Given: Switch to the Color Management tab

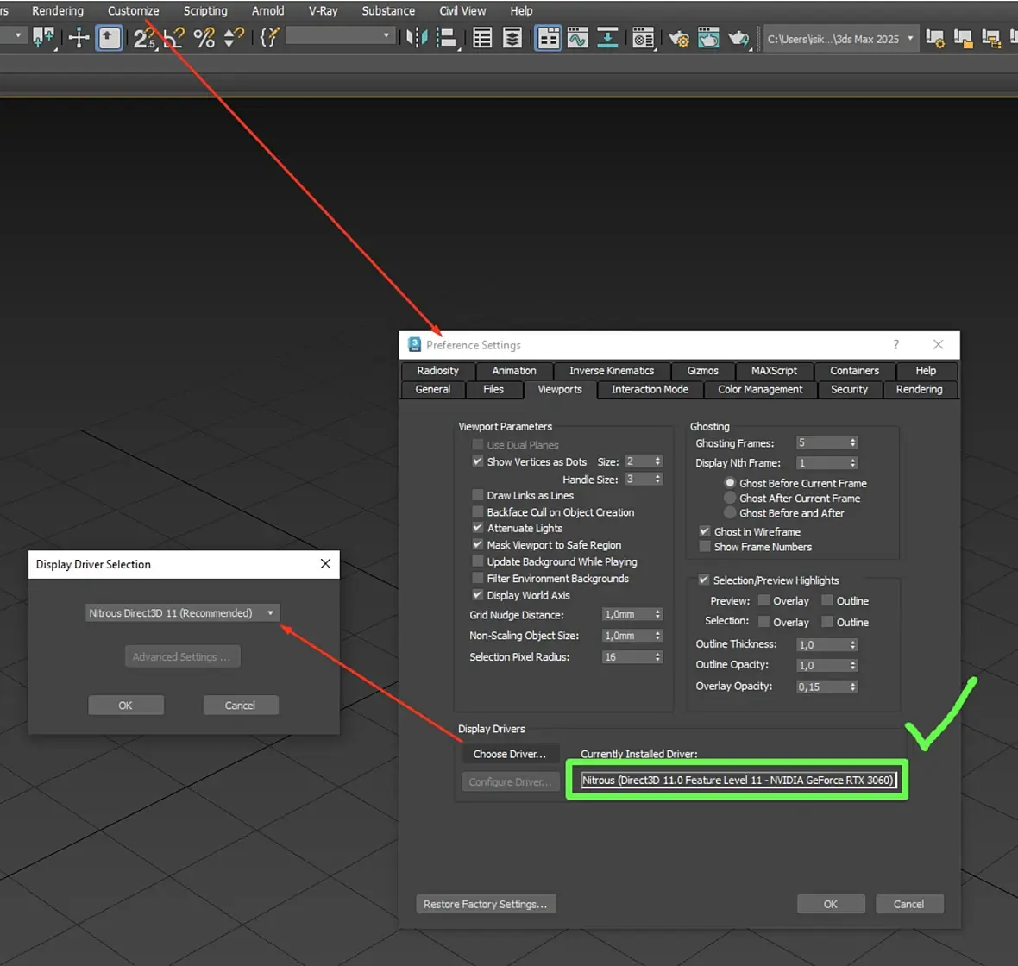Looking at the screenshot, I should pos(759,390).
